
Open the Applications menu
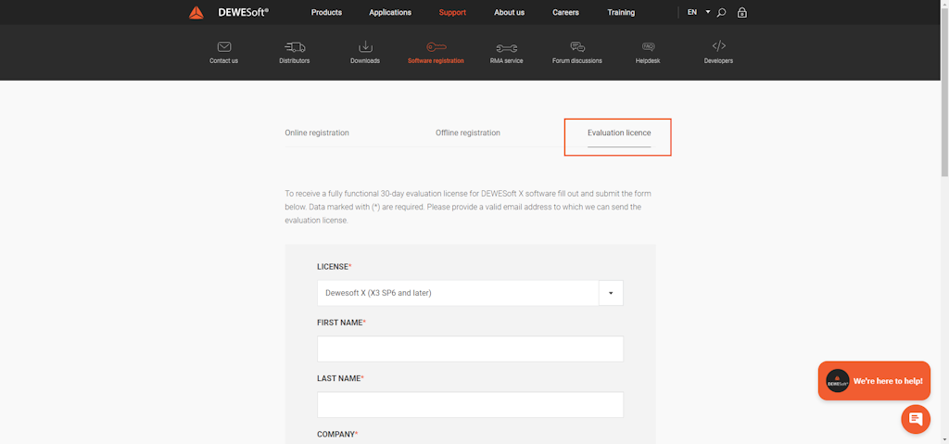pos(390,12)
